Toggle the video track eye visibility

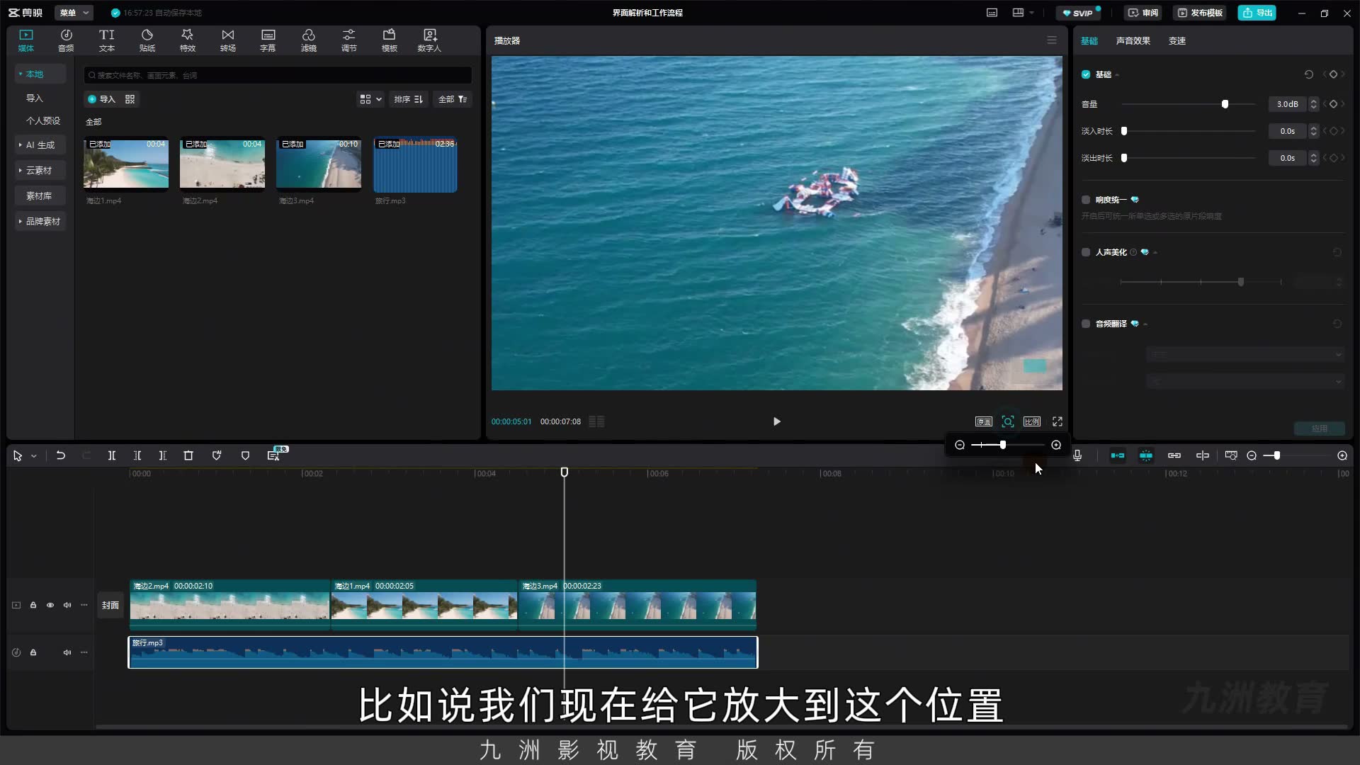(50, 605)
